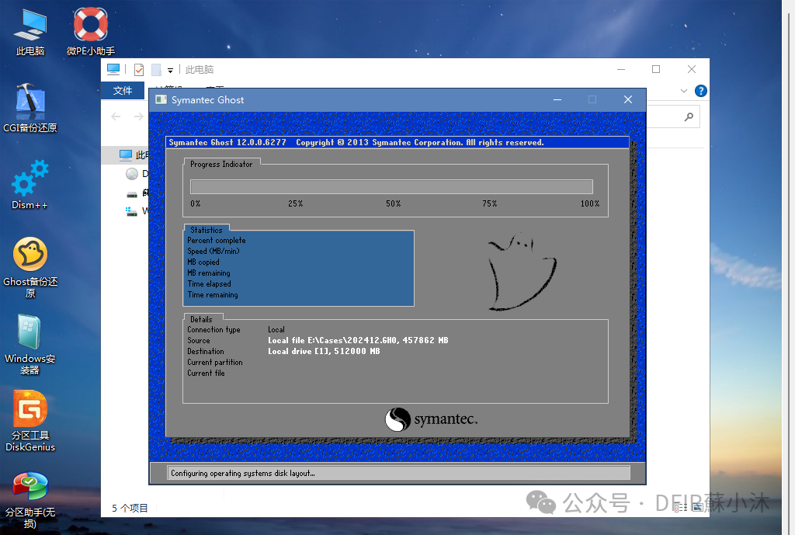The height and width of the screenshot is (535, 795).
Task: Open the quick access toolbar customize dropdown
Action: 170,70
